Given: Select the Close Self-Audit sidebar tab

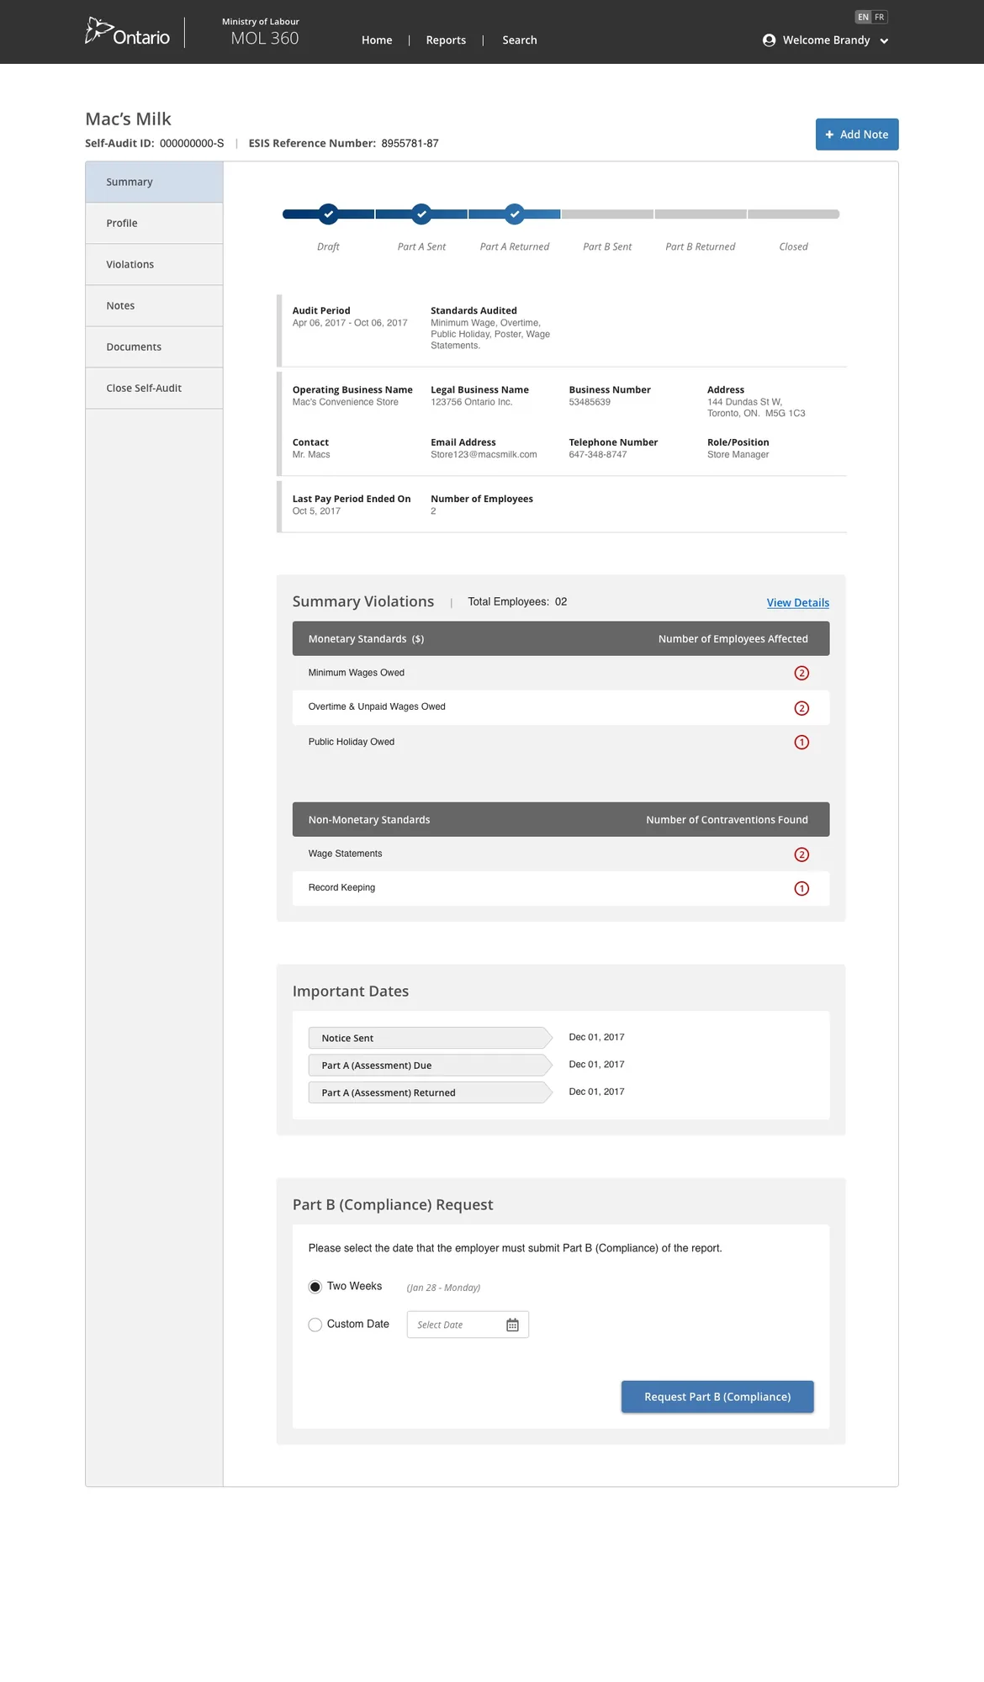Looking at the screenshot, I should click(x=154, y=388).
